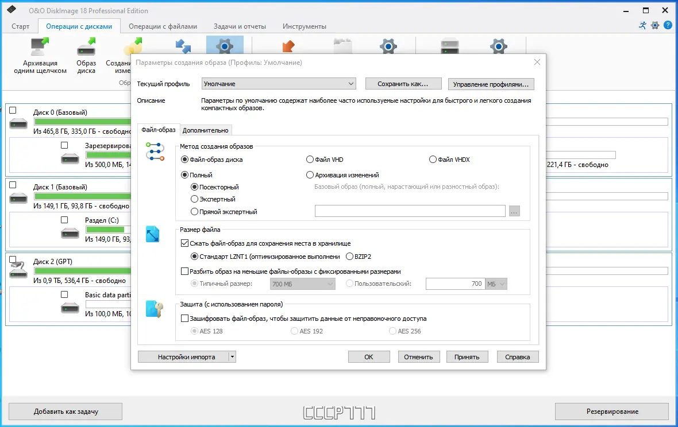Open settings via the top-right gear icon
678x427 pixels.
click(655, 25)
